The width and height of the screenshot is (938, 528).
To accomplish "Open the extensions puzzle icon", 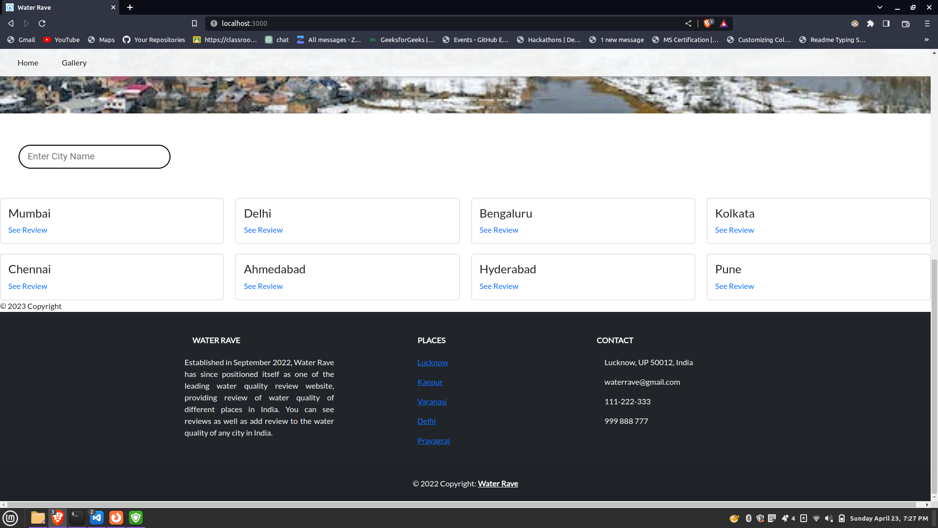I will (x=871, y=23).
